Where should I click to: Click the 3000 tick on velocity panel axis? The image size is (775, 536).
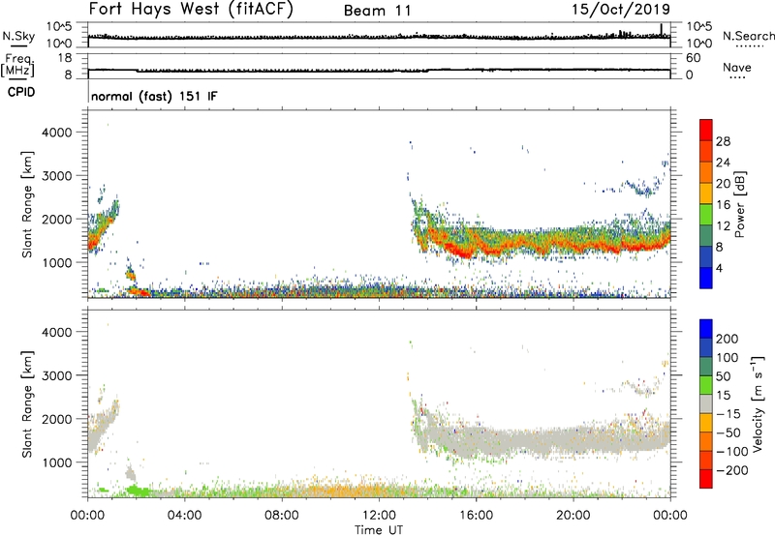tap(57, 375)
